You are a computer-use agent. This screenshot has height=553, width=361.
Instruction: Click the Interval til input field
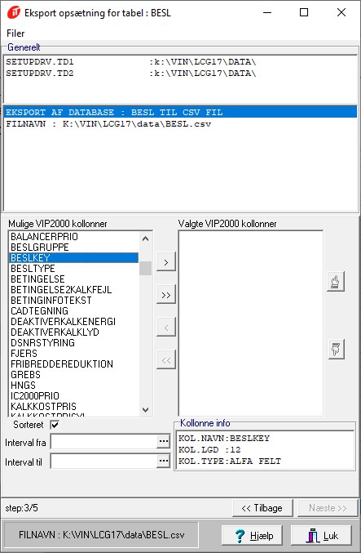(103, 461)
